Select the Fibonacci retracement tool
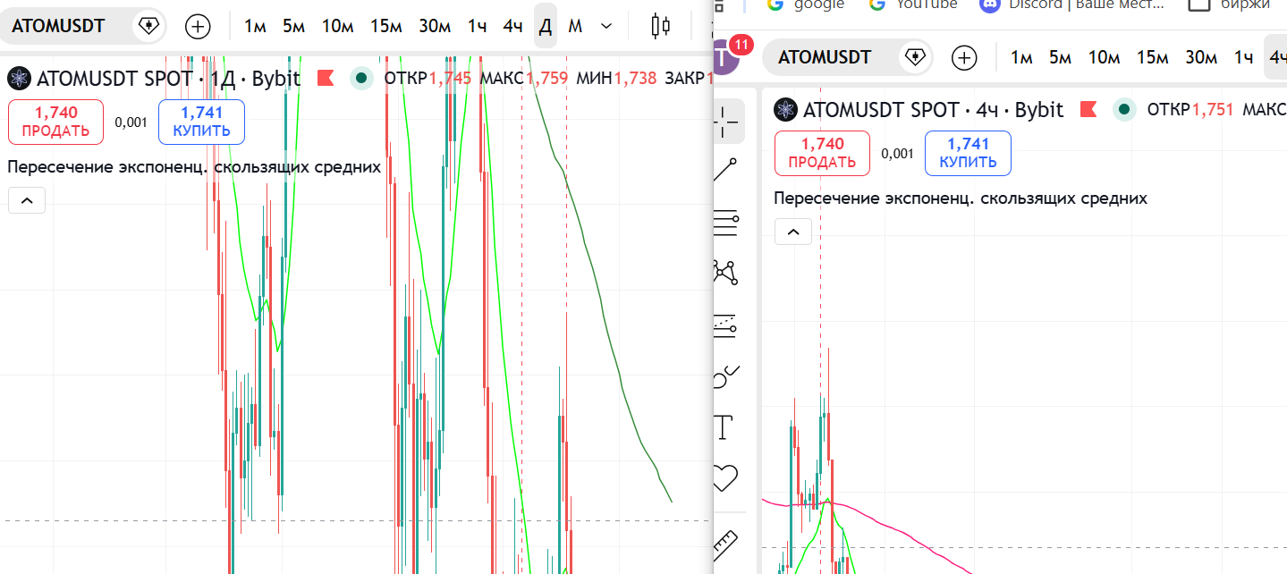Viewport: 1287px width, 574px height. click(725, 221)
